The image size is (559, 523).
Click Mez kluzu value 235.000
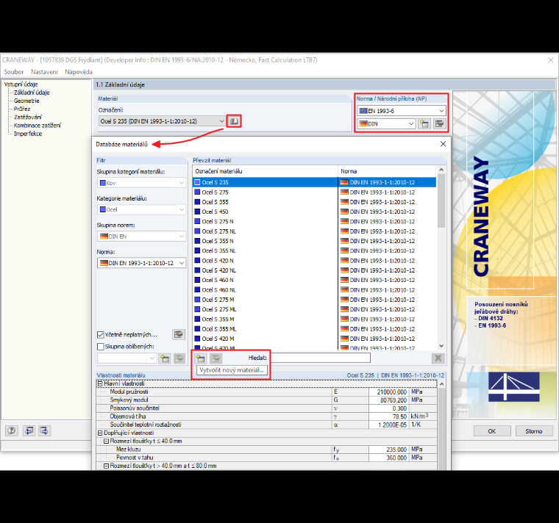pyautogui.click(x=388, y=450)
